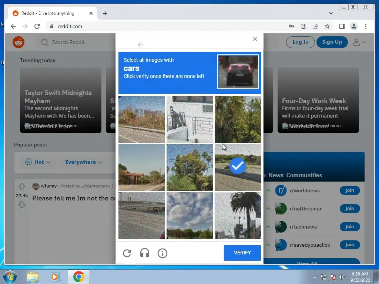The width and height of the screenshot is (379, 284).
Task: Click the address bar URL reddit.com
Action: [x=70, y=26]
